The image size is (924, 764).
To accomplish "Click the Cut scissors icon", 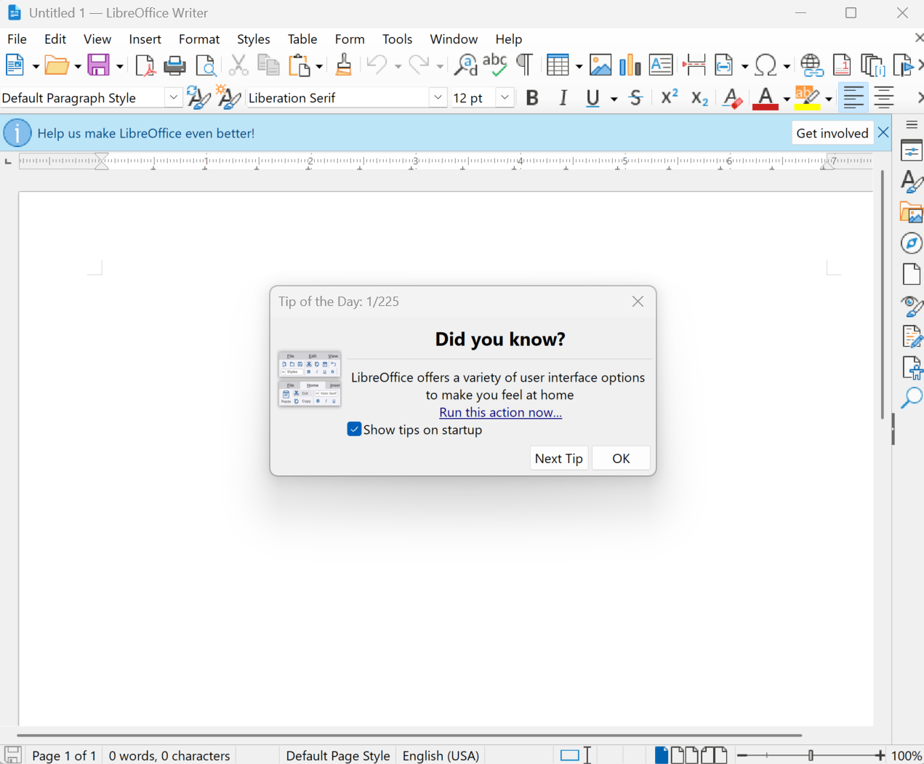I will 238,65.
